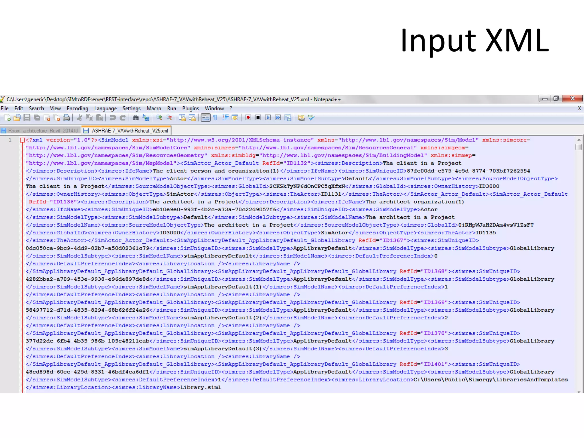Image resolution: width=584 pixels, height=438 pixels.
Task: Open user defined language dialog icon
Action: 235,117
